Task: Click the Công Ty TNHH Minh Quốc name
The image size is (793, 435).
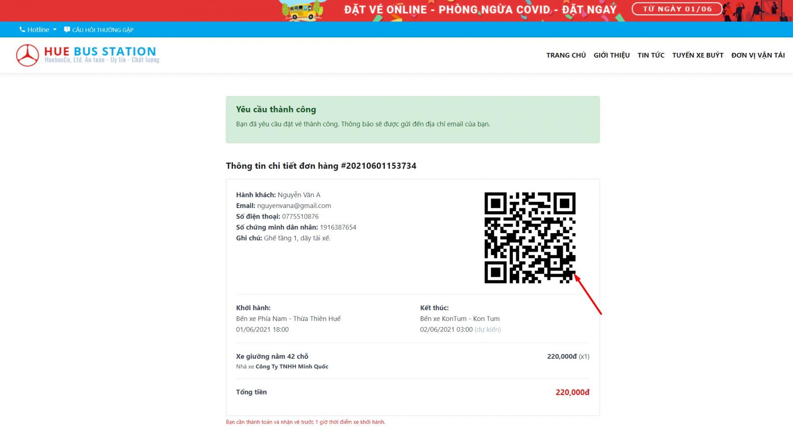Action: (x=292, y=367)
